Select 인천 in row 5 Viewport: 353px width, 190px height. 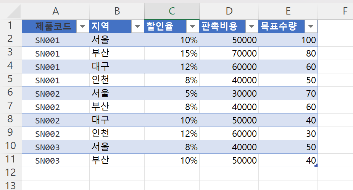pos(117,80)
